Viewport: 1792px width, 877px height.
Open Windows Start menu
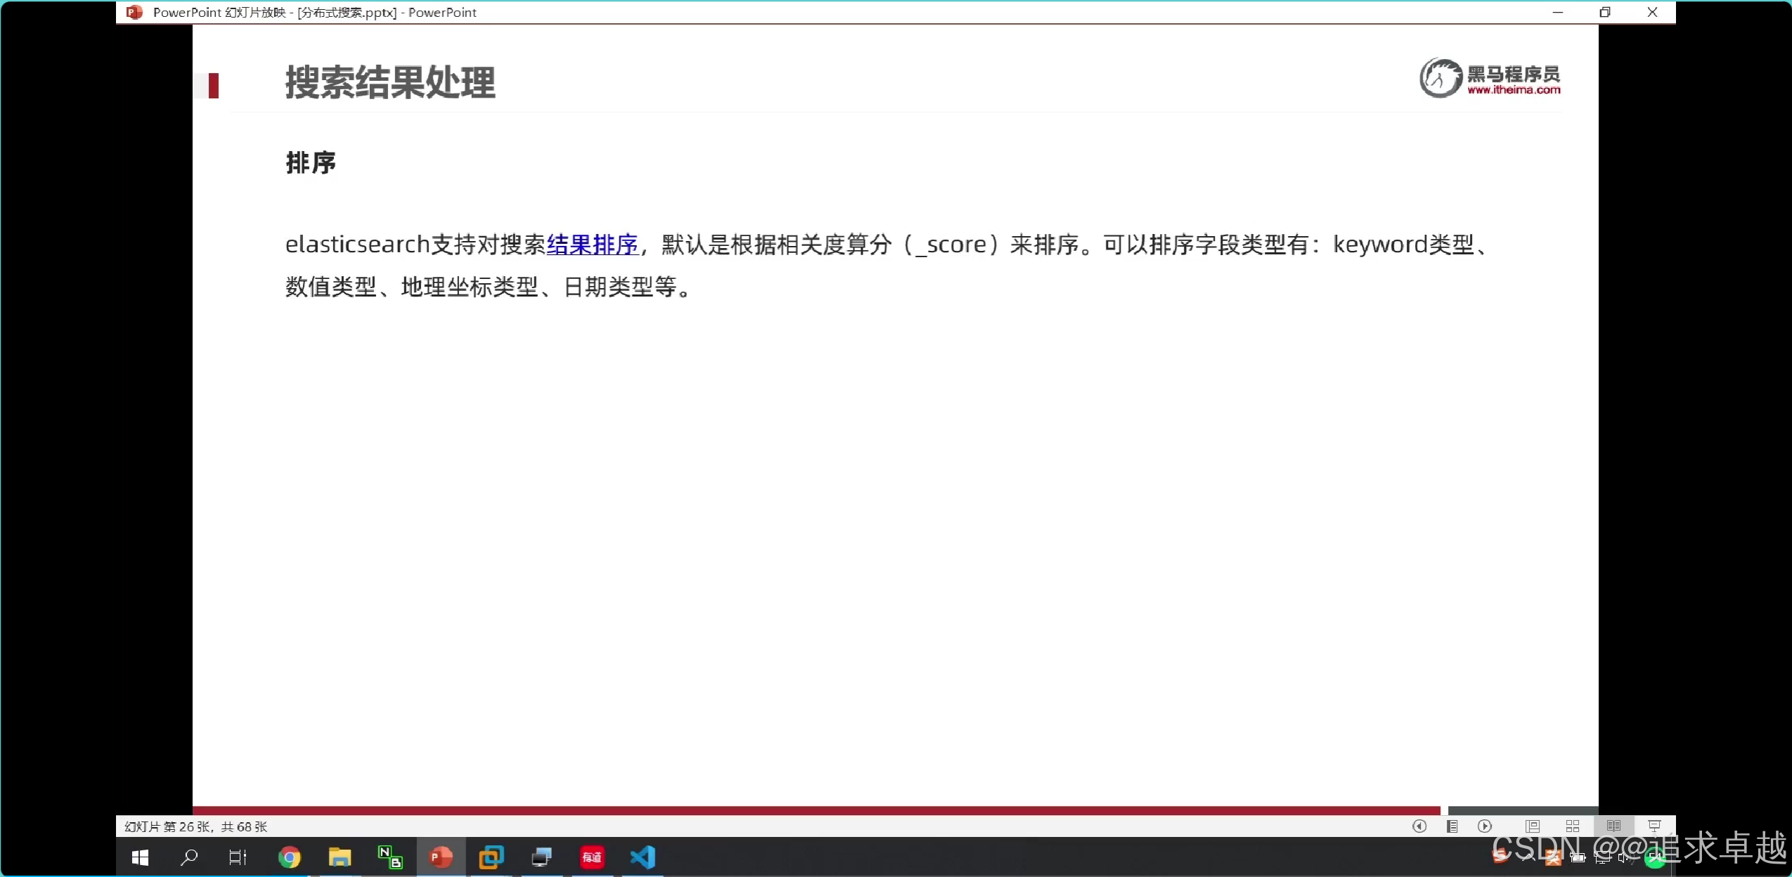click(140, 857)
